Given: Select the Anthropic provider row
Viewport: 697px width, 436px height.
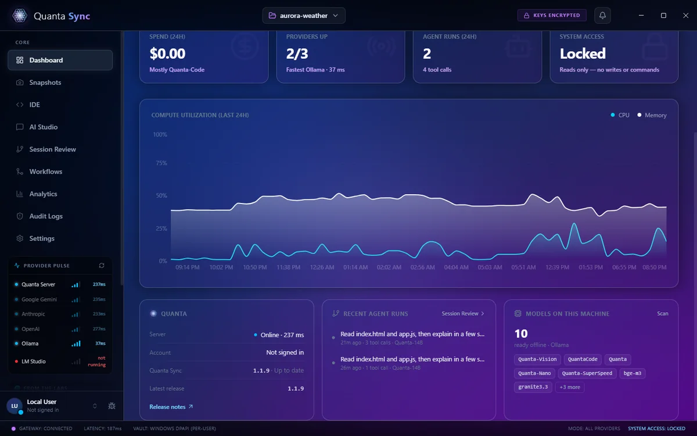Looking at the screenshot, I should [x=60, y=314].
